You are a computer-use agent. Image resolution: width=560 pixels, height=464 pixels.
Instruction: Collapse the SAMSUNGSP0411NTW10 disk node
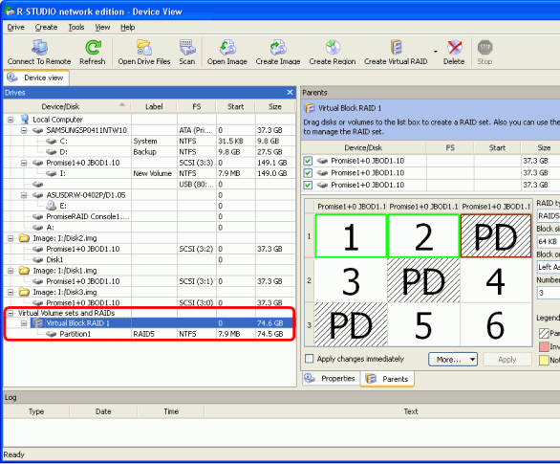point(24,130)
